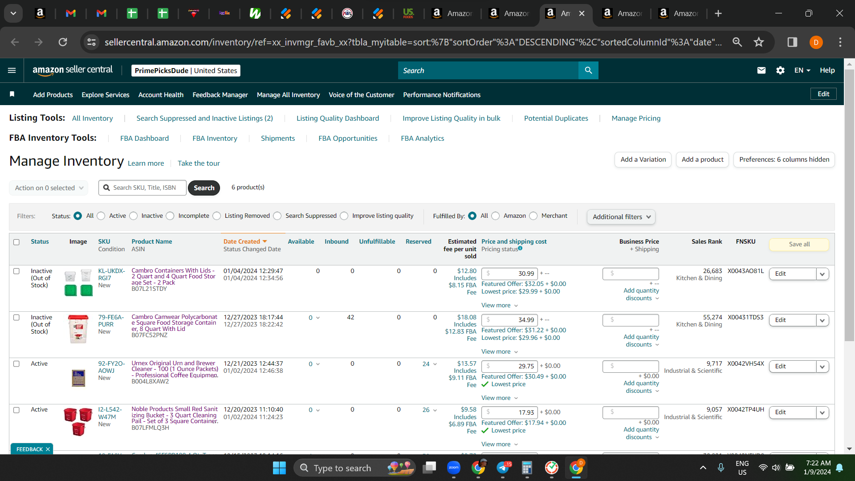Expand the Additional filters dropdown
Screen dimensions: 855x481
(x=621, y=217)
